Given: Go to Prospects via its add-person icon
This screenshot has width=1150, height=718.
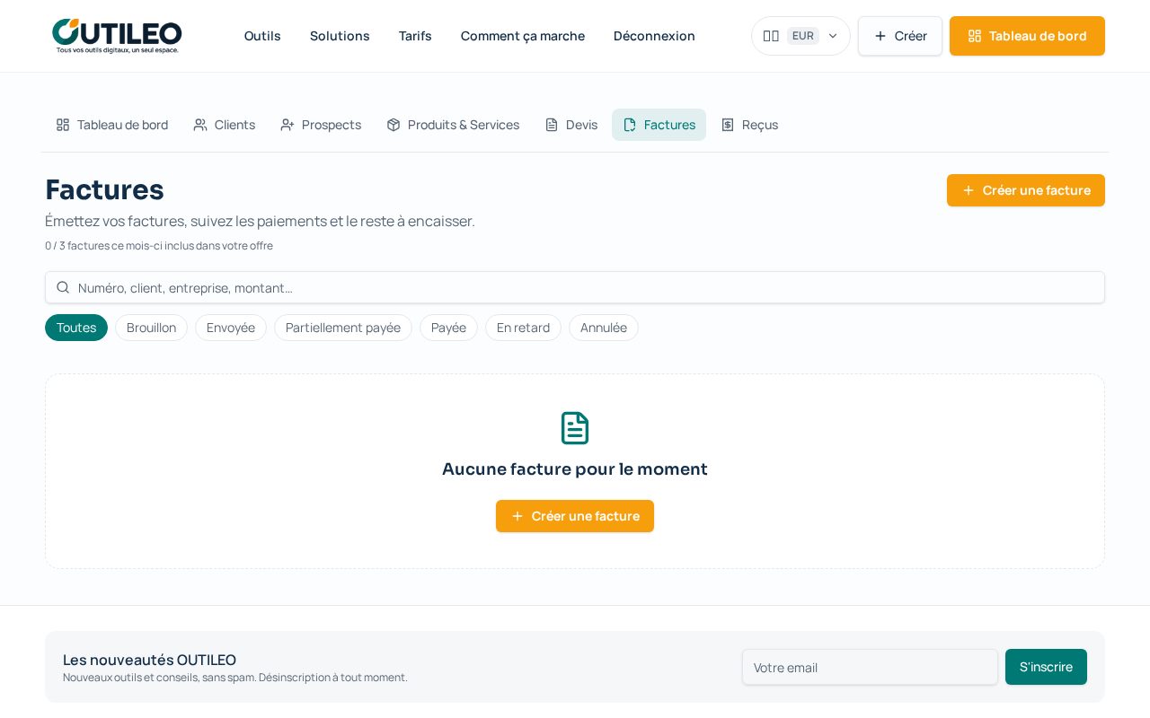Looking at the screenshot, I should coord(287,125).
